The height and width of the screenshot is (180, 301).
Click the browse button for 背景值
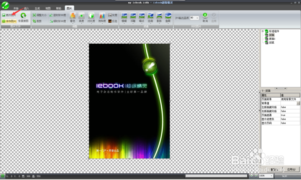(298, 103)
